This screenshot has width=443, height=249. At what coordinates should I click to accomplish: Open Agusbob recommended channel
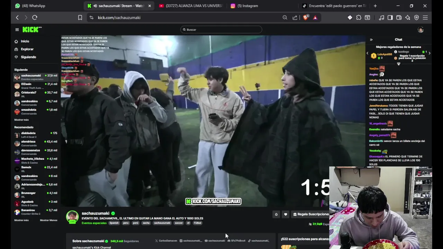tap(36, 203)
